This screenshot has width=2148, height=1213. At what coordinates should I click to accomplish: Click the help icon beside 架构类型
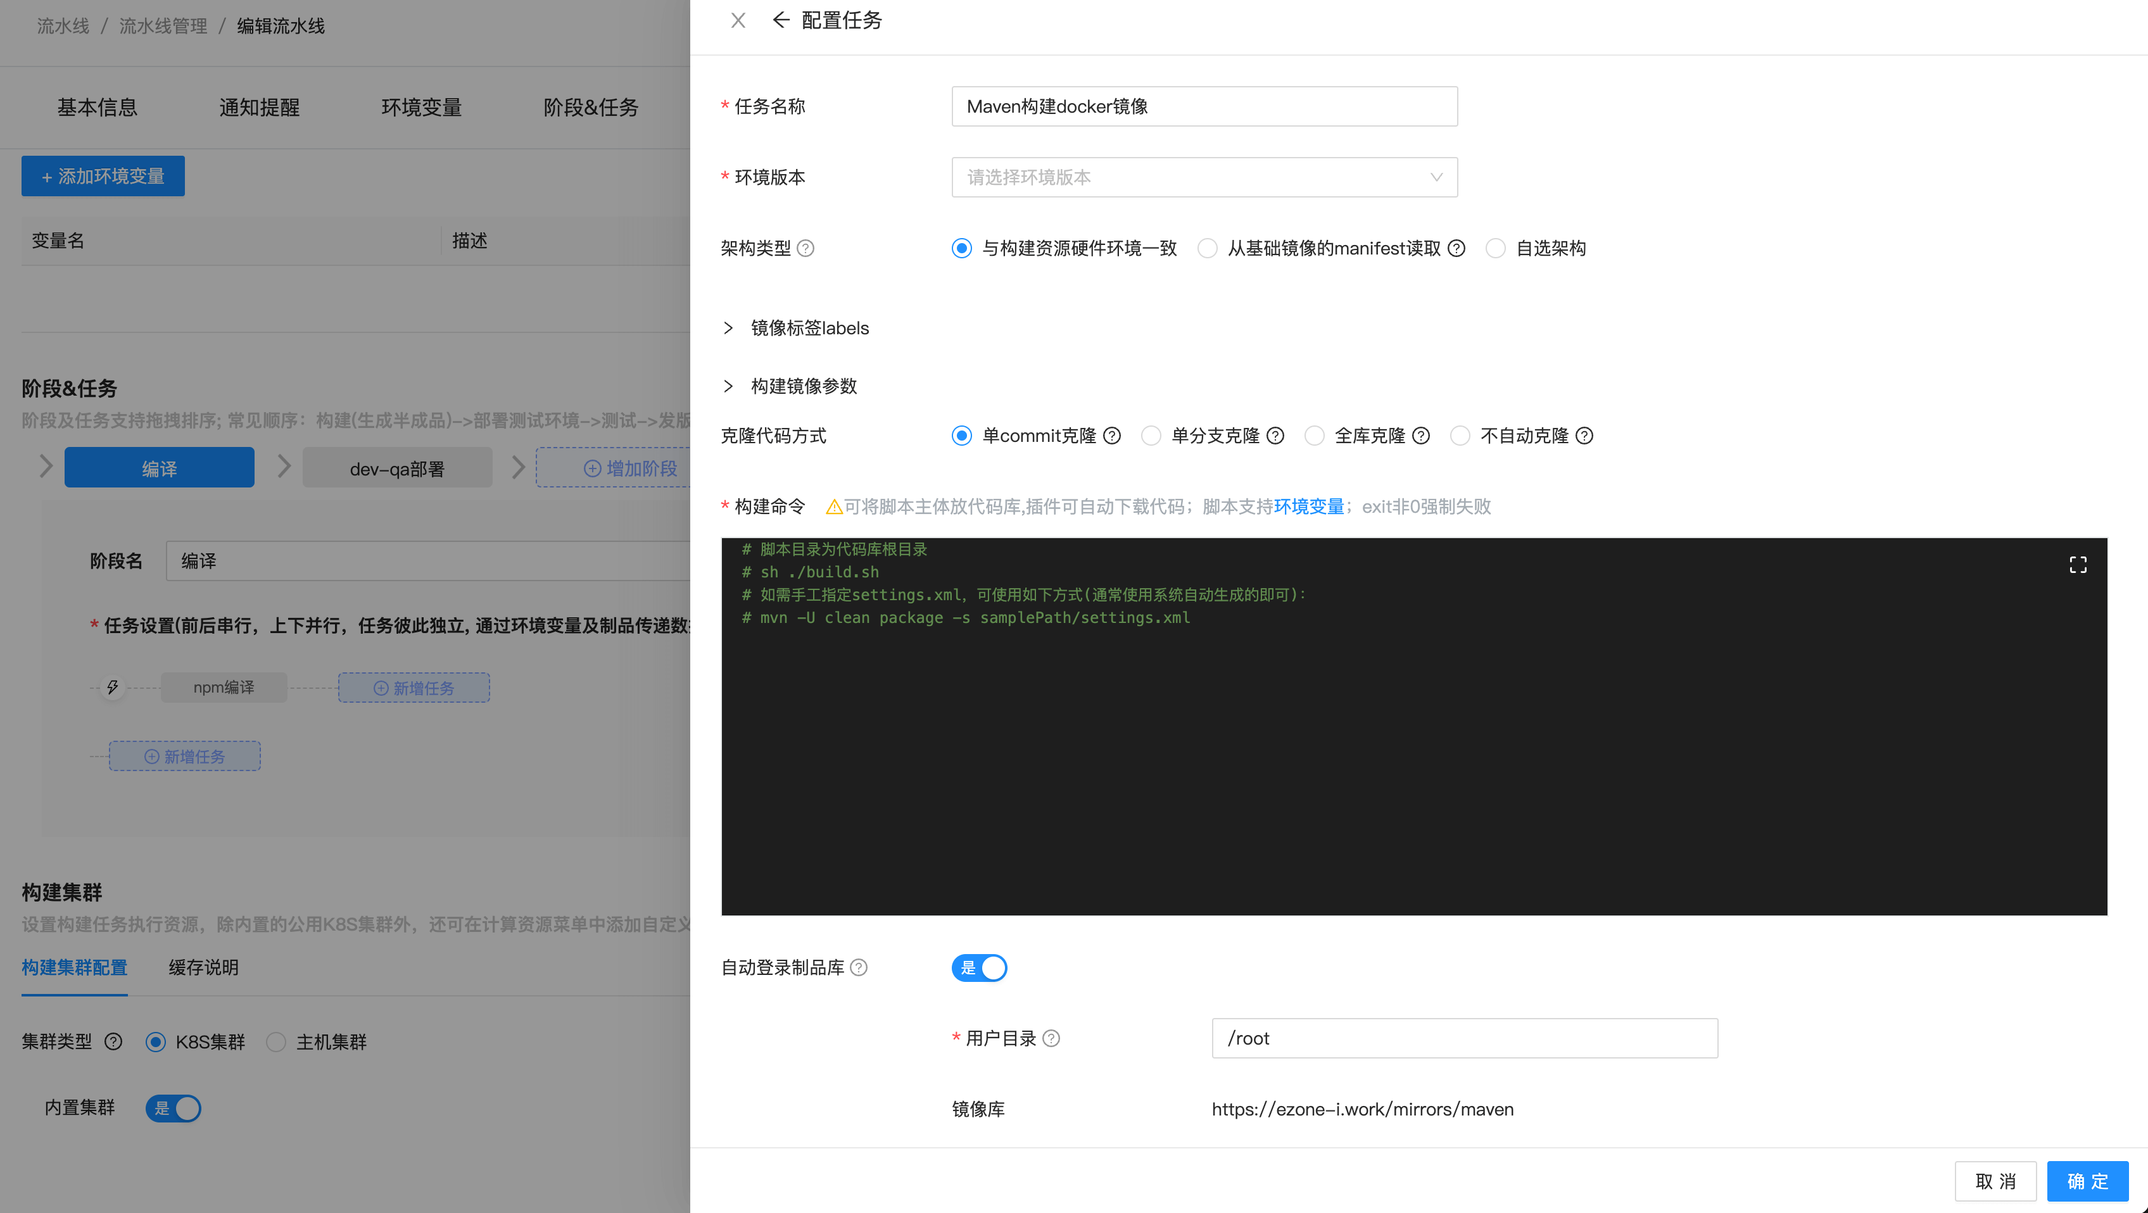coord(805,248)
